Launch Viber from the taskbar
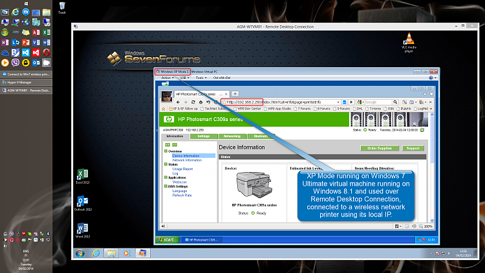The height and width of the screenshot is (273, 485). [15, 63]
